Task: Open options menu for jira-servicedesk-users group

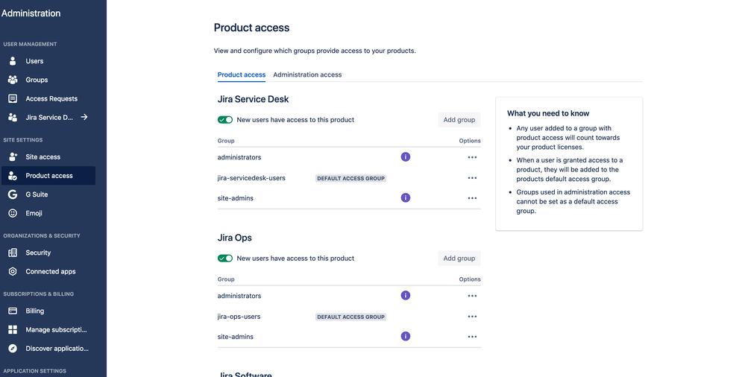Action: coord(472,178)
